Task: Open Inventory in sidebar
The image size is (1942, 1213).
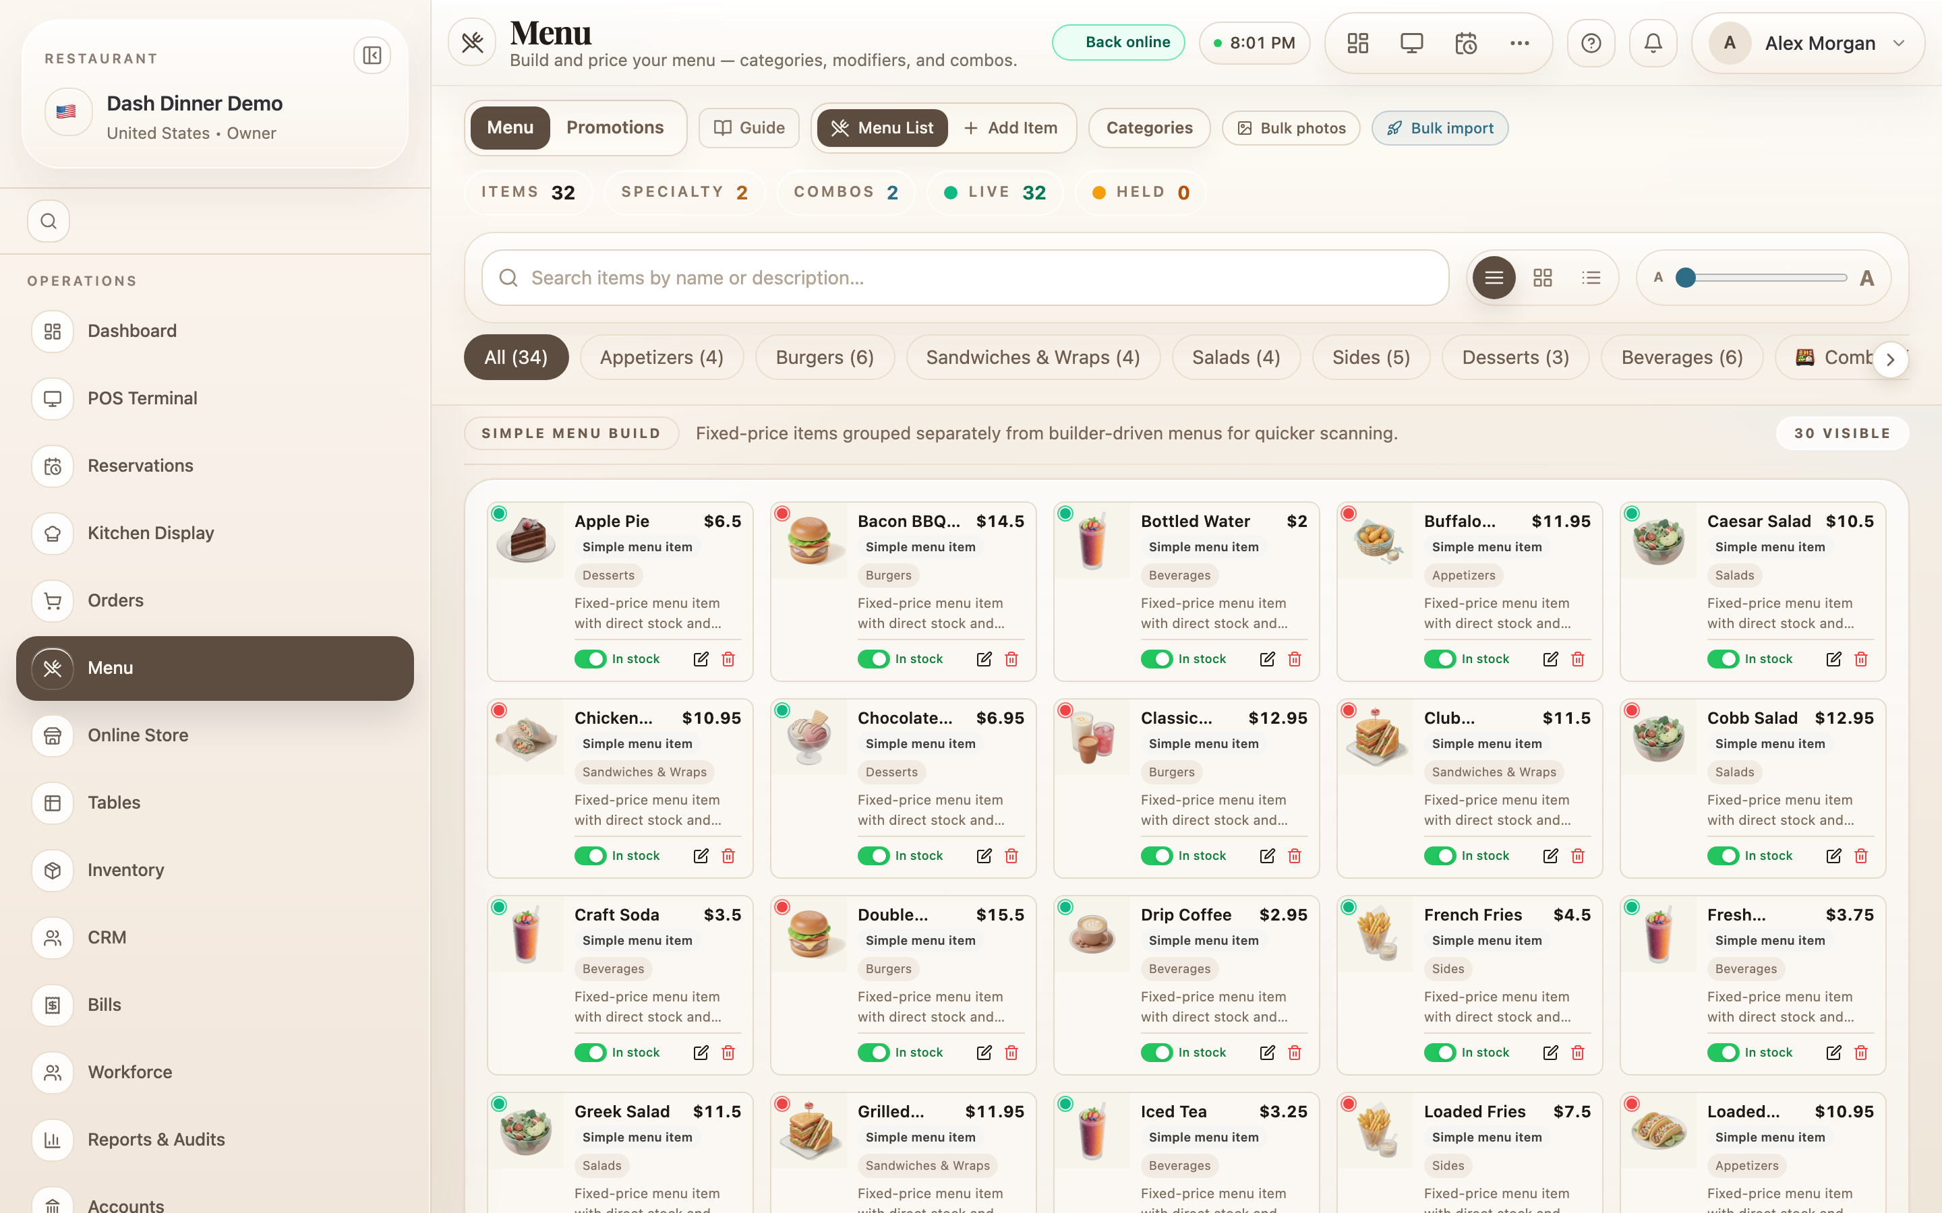Action: (x=215, y=871)
